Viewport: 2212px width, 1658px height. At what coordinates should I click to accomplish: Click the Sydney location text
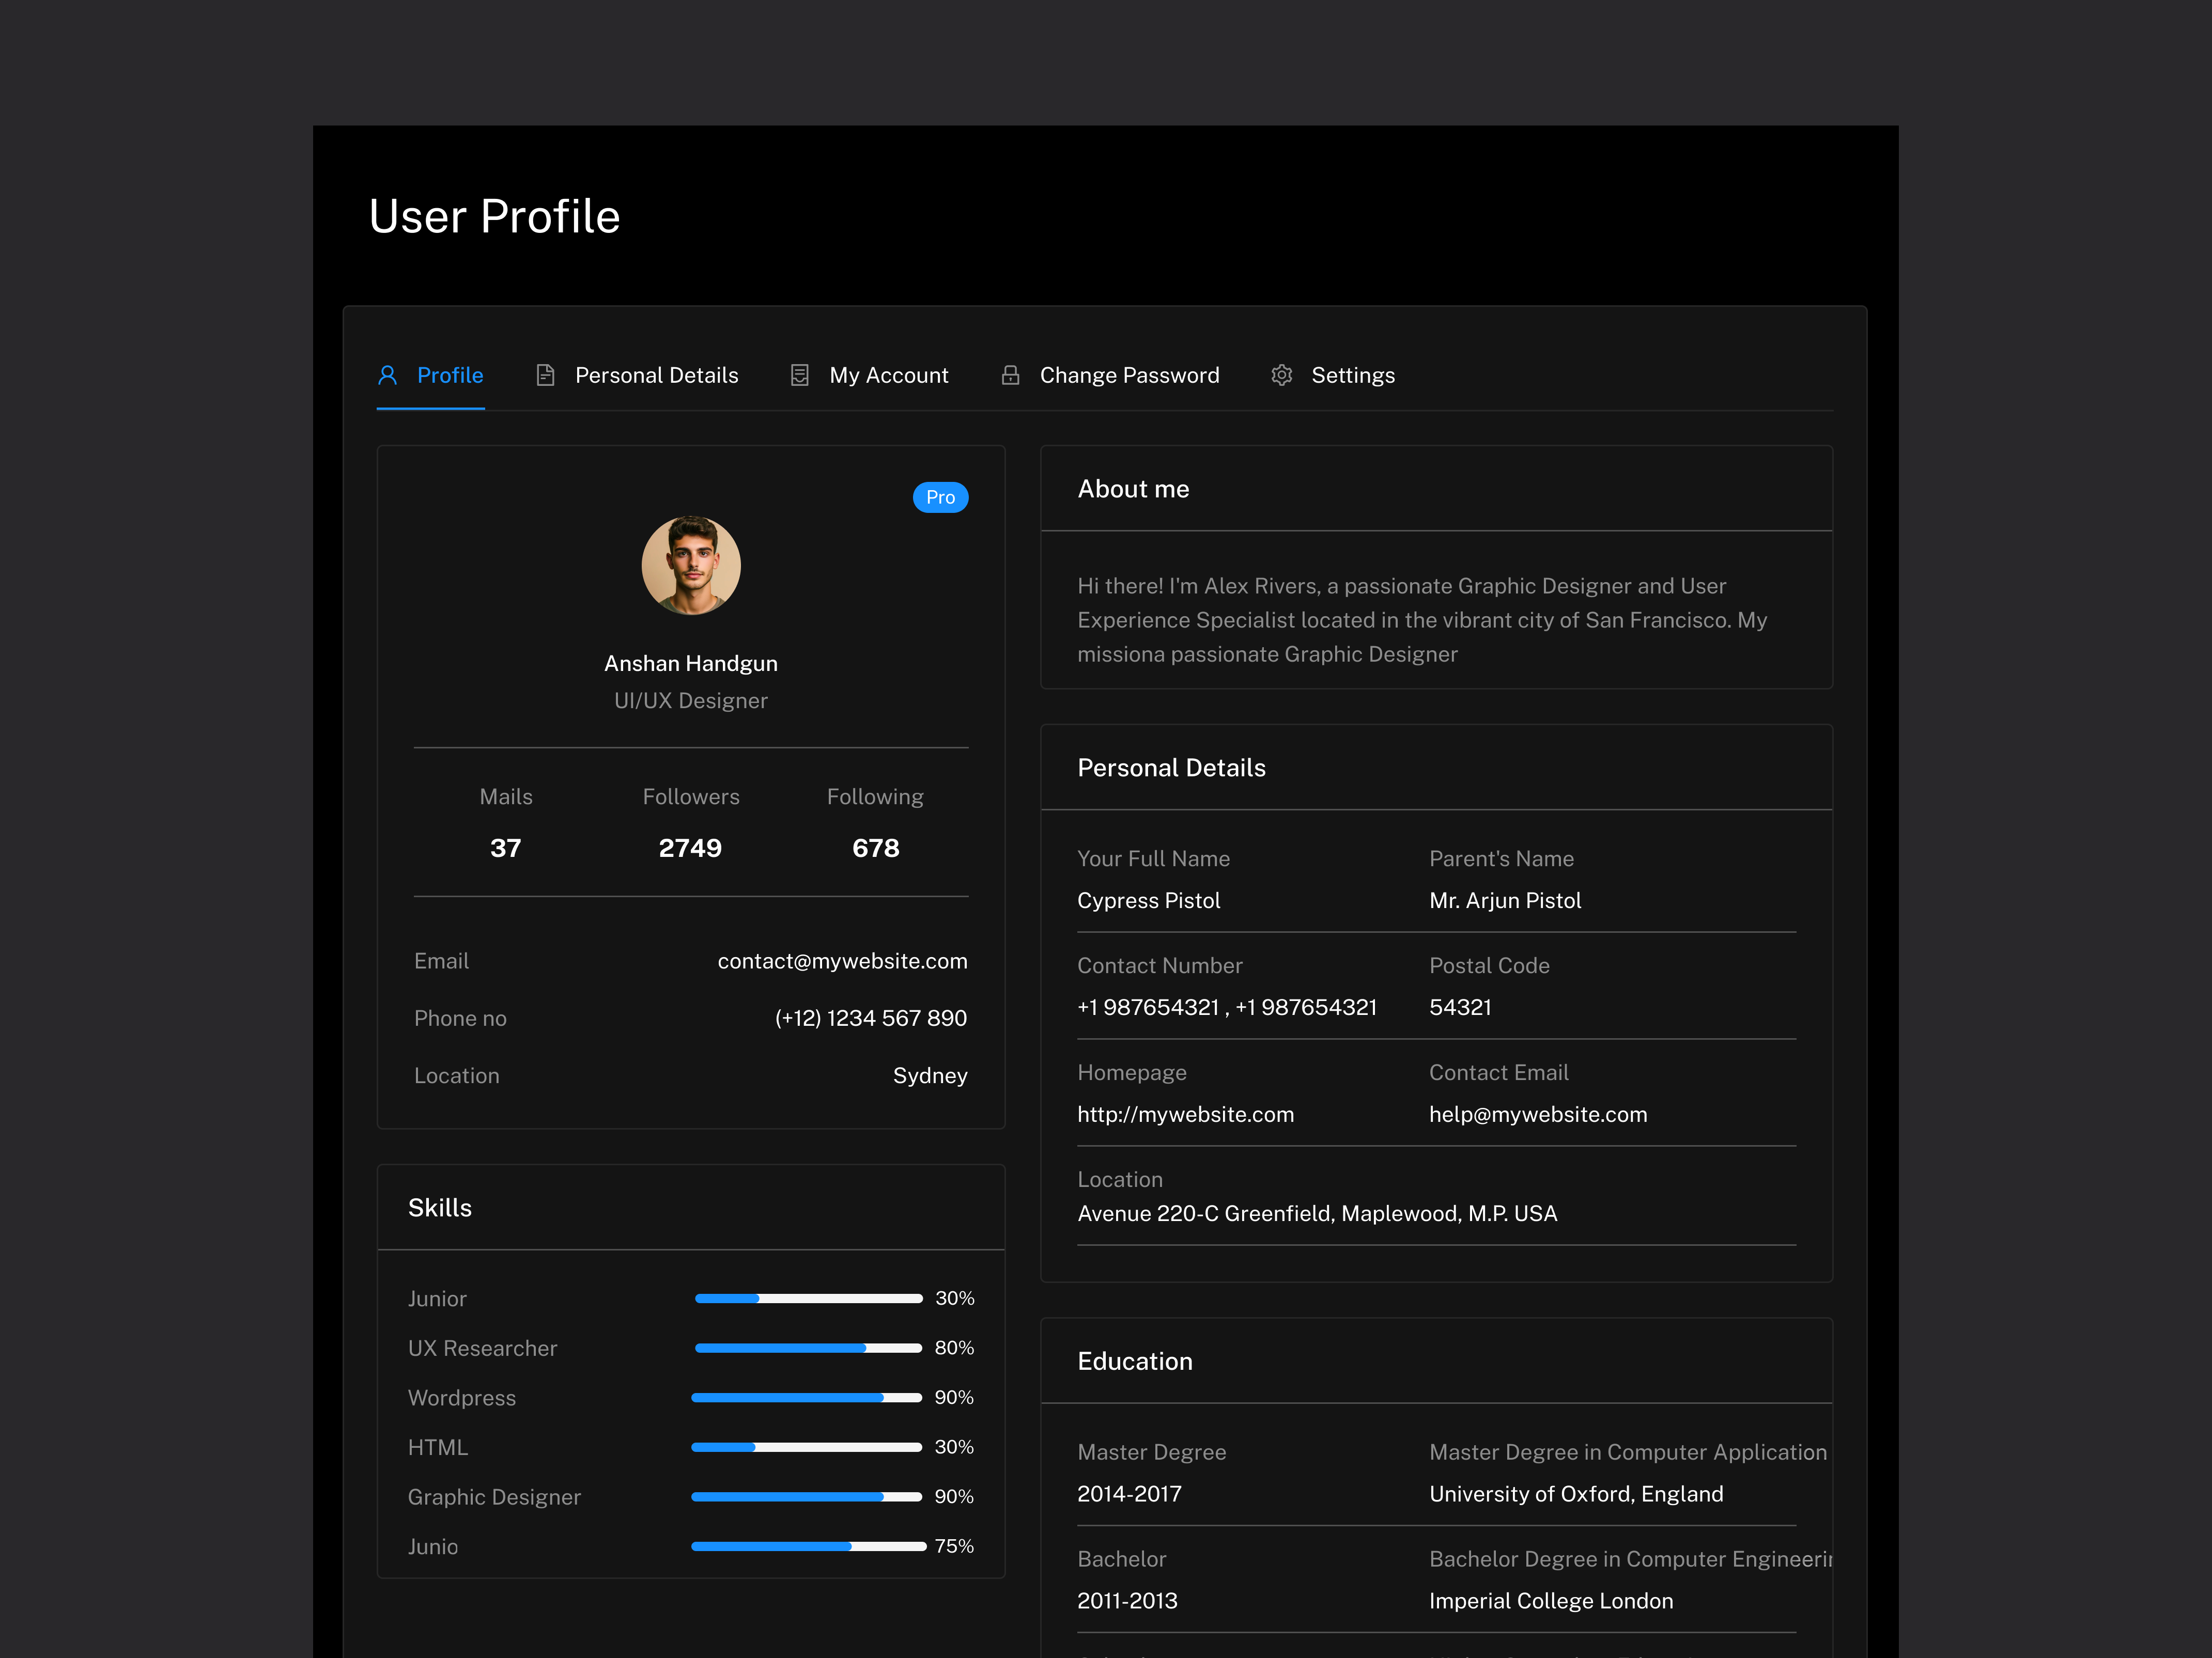[x=930, y=1075]
